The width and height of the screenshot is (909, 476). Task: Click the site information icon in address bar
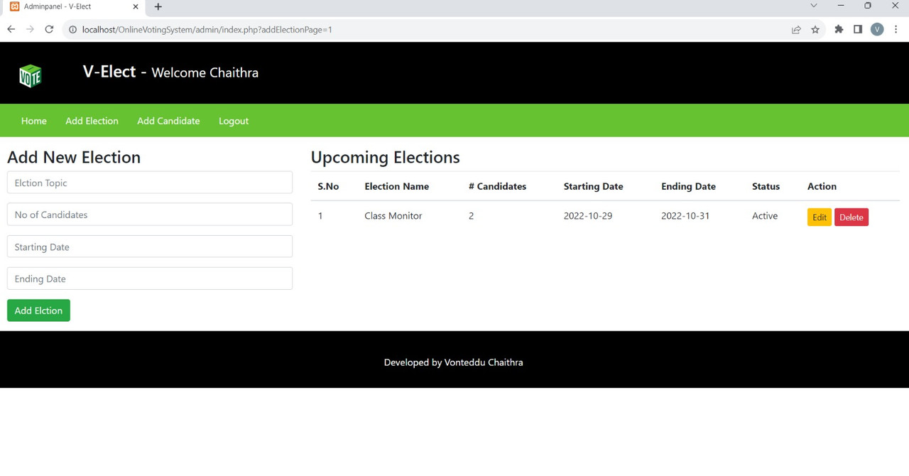pyautogui.click(x=72, y=30)
